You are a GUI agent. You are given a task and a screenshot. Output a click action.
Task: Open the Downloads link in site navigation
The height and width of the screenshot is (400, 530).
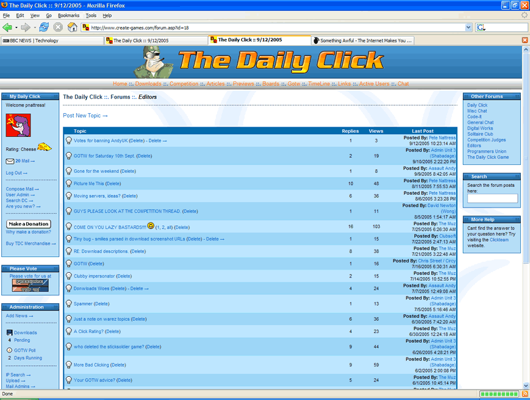point(148,83)
